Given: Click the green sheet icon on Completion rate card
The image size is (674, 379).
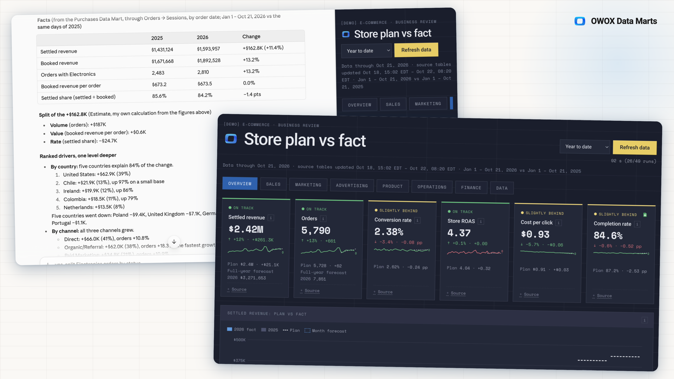Looking at the screenshot, I should [645, 215].
